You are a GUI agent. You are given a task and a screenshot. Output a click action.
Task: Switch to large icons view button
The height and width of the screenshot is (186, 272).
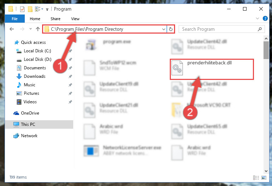click(x=264, y=178)
